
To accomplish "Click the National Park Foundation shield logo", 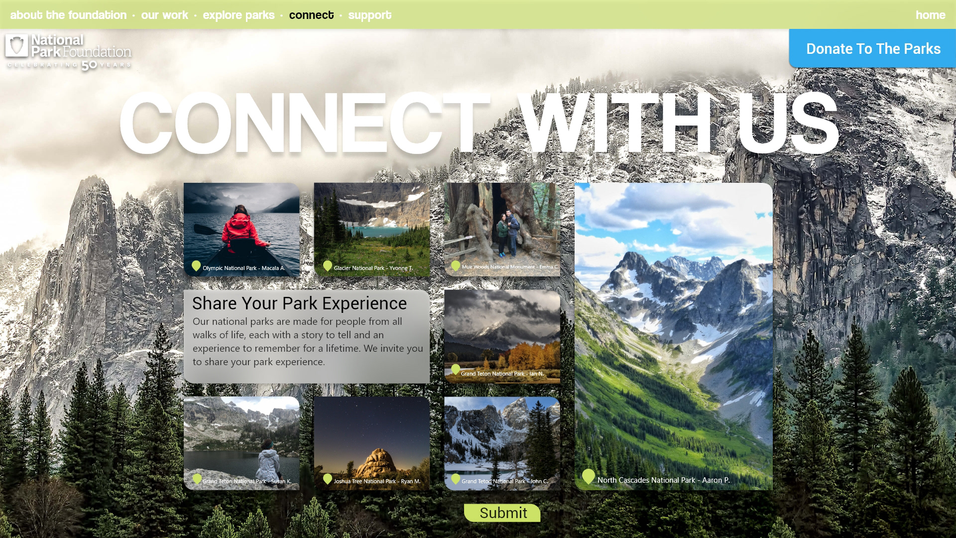I will (16, 46).
